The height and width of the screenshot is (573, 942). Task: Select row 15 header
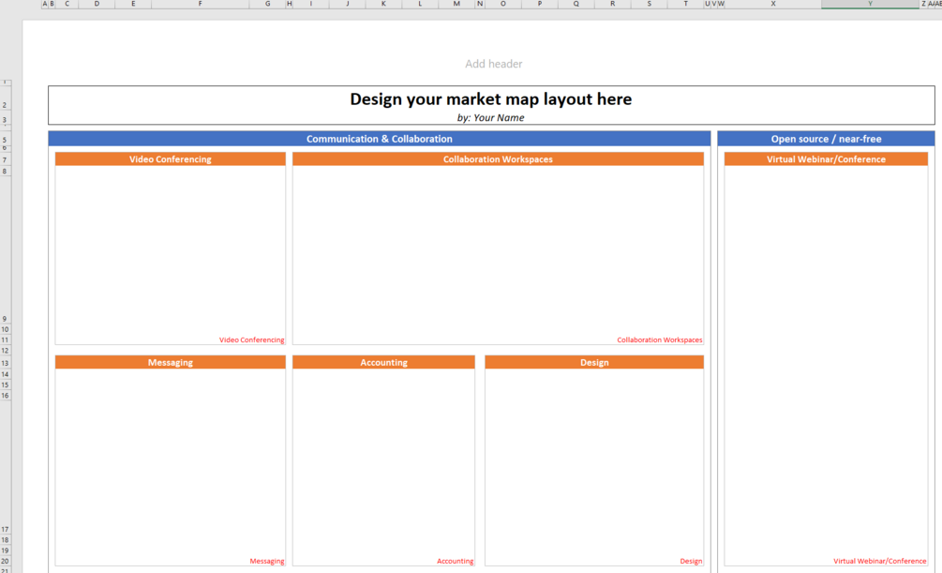point(5,385)
